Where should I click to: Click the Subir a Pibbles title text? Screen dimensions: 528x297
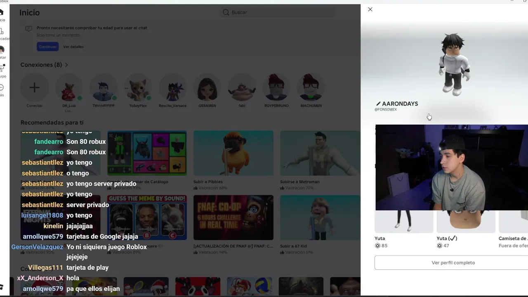click(x=208, y=181)
